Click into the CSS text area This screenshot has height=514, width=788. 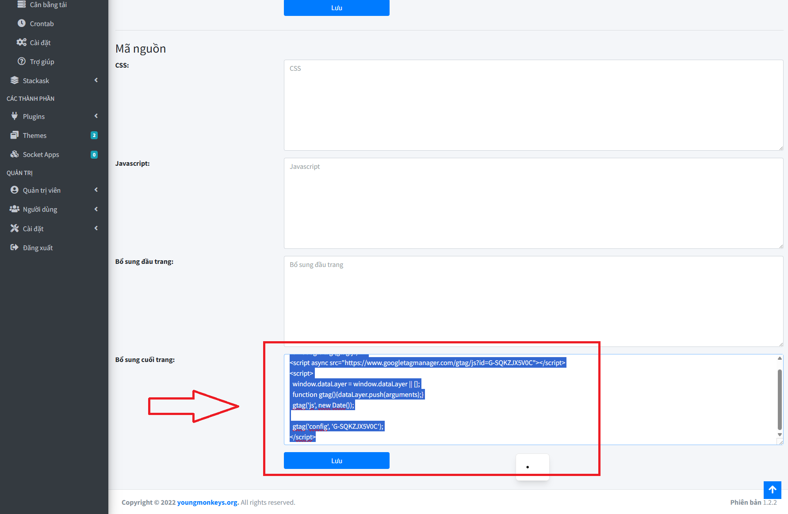(x=533, y=105)
